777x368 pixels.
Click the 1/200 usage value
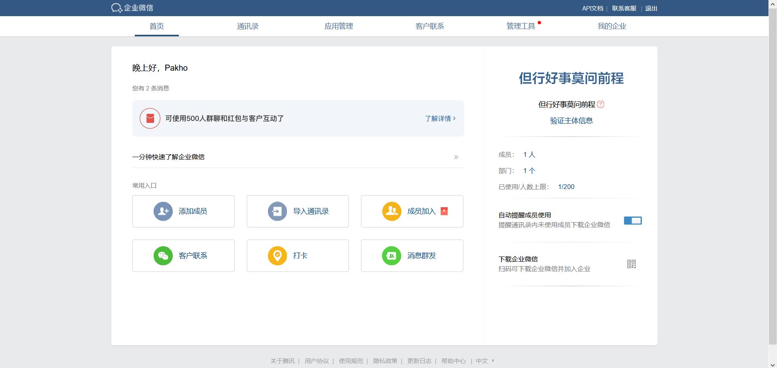(566, 187)
